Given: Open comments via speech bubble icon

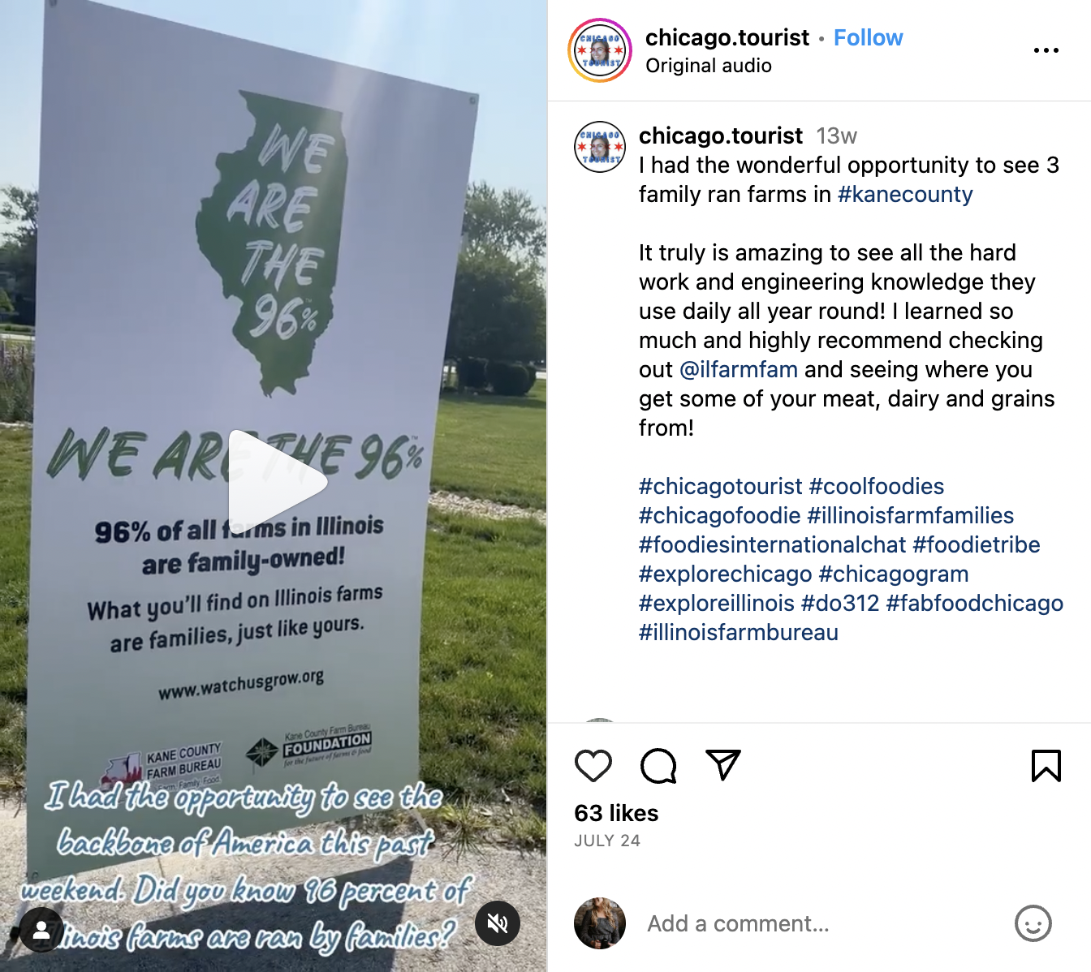Looking at the screenshot, I should tap(658, 766).
